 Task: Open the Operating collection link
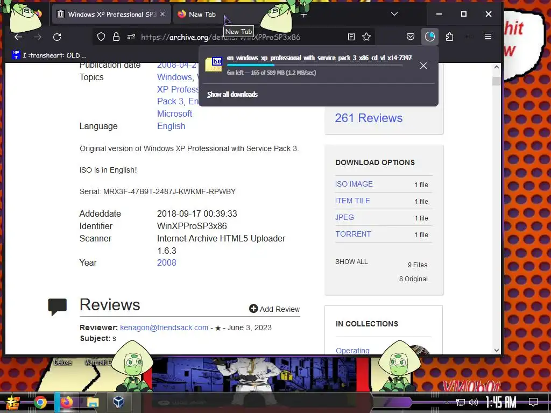click(352, 351)
